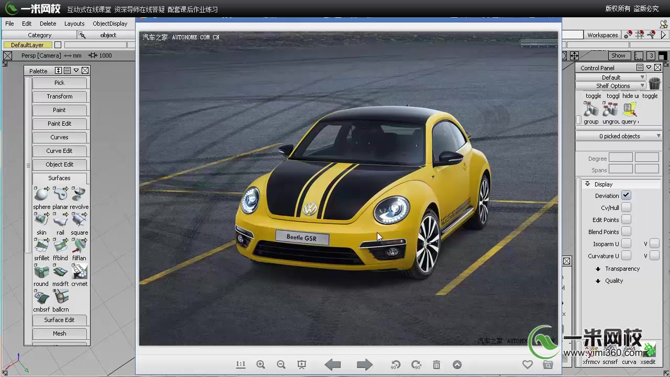Image resolution: width=670 pixels, height=377 pixels.
Task: Open the ObjectDisplay menu
Action: 110,24
